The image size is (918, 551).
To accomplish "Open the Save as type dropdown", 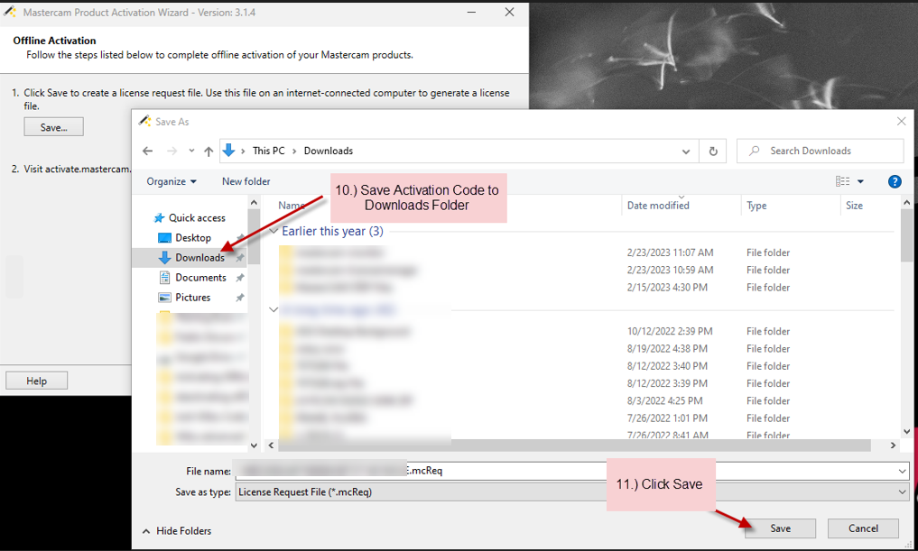I will click(x=572, y=492).
